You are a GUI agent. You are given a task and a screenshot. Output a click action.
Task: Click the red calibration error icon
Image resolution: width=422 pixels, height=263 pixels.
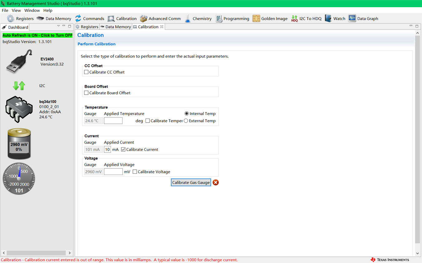pyautogui.click(x=216, y=182)
